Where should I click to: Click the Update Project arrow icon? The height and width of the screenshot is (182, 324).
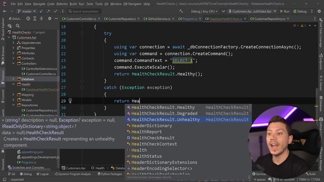[42, 11]
